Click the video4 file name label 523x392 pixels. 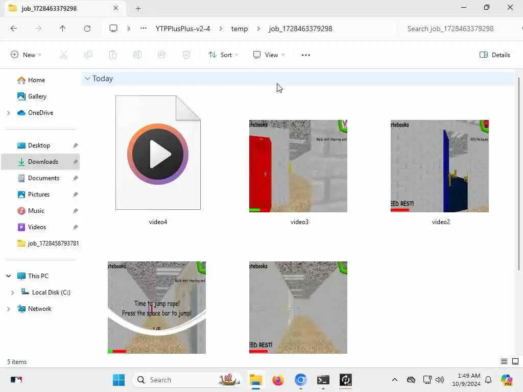pos(158,222)
